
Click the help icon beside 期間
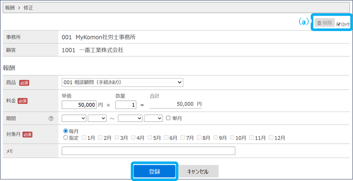tap(51, 118)
